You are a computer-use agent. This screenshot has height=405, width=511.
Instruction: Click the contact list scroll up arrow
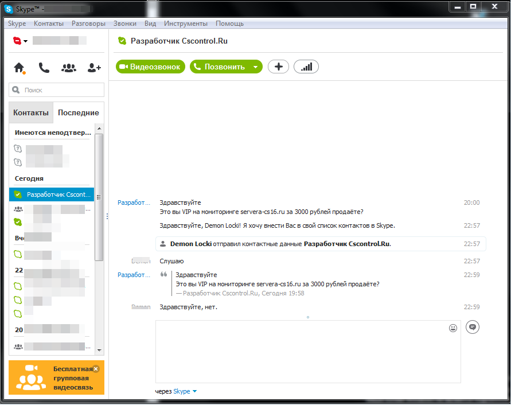click(x=99, y=128)
